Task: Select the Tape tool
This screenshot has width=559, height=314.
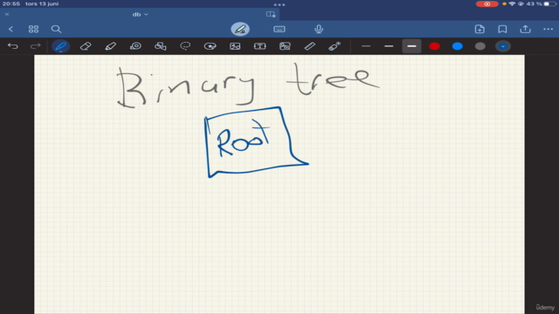Action: (x=135, y=46)
